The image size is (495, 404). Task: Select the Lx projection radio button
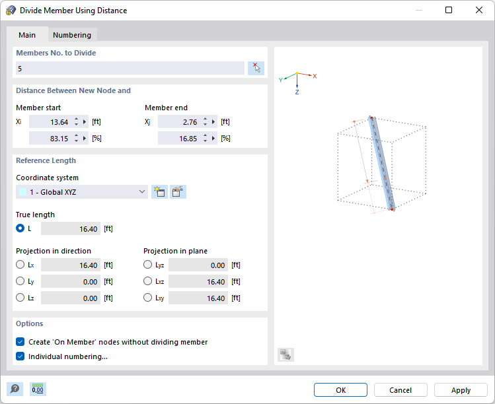tap(20, 265)
